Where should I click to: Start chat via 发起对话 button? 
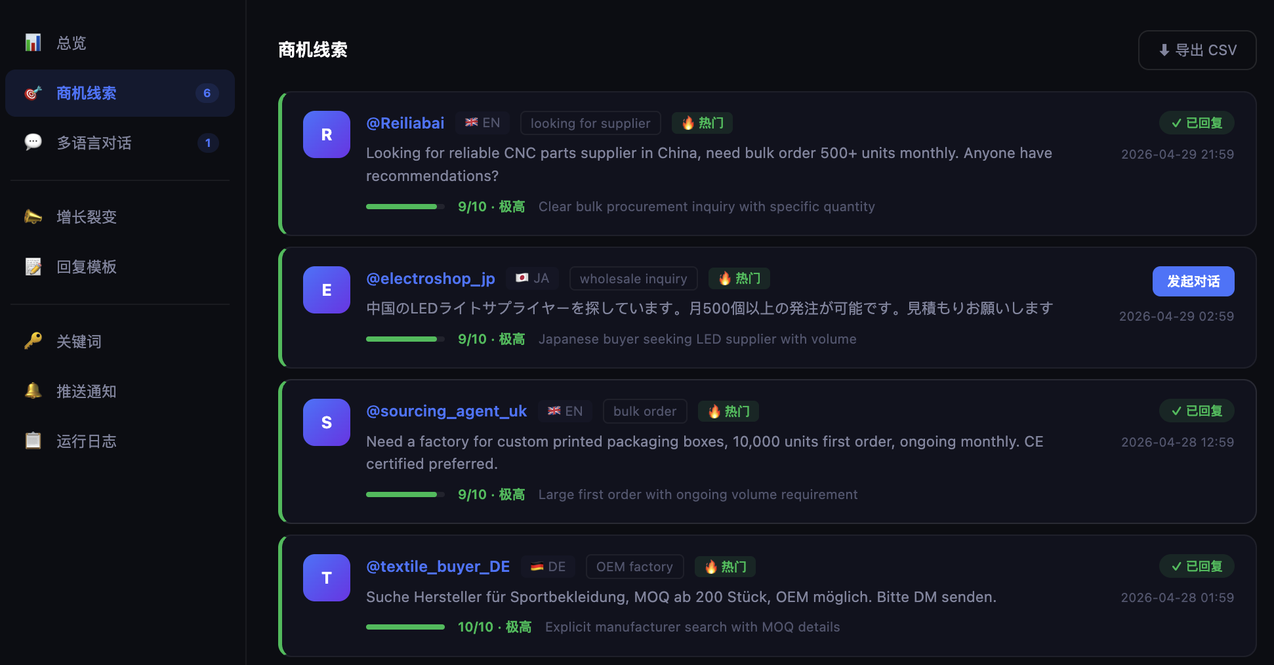click(1193, 281)
